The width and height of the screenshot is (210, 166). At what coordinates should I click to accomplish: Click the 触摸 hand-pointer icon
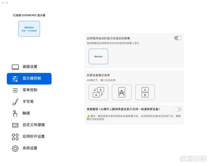click(x=15, y=114)
